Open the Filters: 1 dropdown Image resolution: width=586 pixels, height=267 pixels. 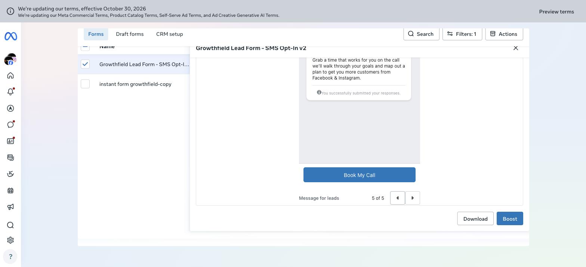pyautogui.click(x=462, y=34)
